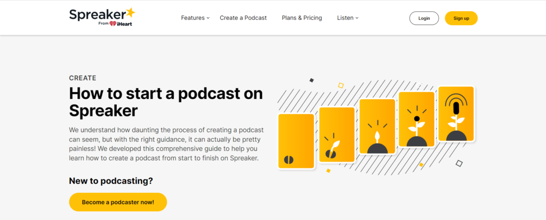Select the seed illustration card
Screen dimensions: 546x220
296,141
